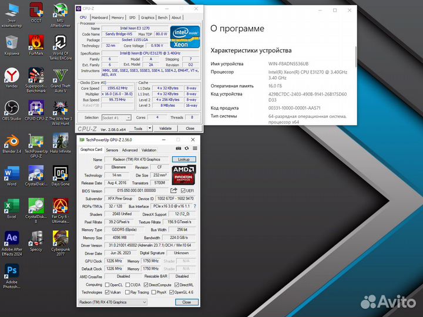423x317 pixels.
Task: Open the CPU-Z SPD tab
Action: pos(132,18)
